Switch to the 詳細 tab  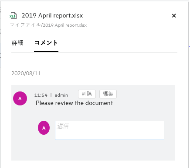point(17,43)
